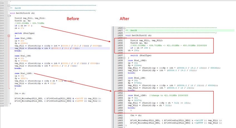Image resolution: width=236 pixels, height=128 pixels.
Task: Click "void SetCH(Uint32 ch)" in right pane
Action: pyautogui.click(x=138, y=36)
